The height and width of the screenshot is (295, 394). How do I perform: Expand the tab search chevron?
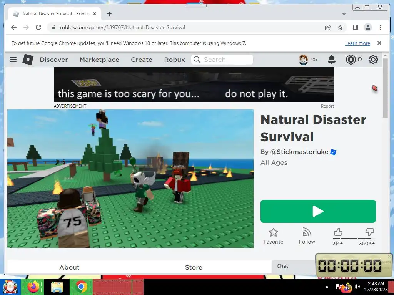coord(344,14)
